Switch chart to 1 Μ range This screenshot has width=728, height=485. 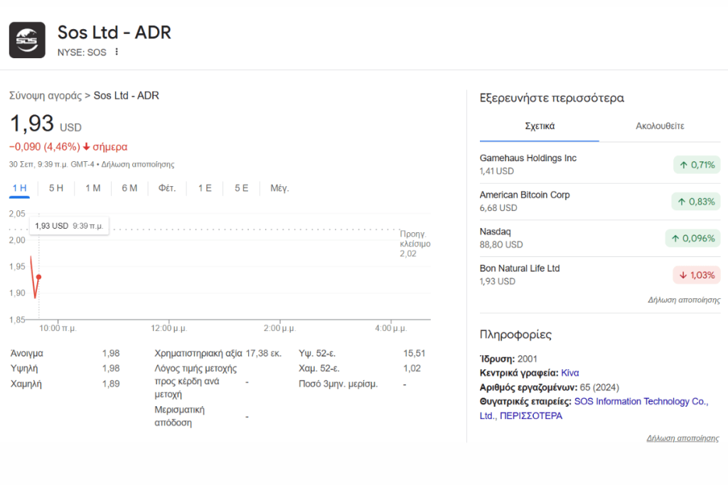[93, 188]
